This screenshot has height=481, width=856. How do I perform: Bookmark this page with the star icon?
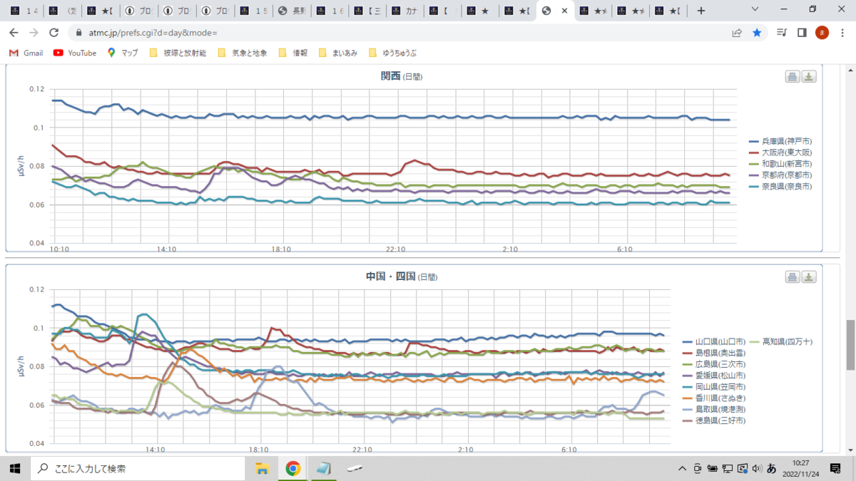(x=757, y=33)
